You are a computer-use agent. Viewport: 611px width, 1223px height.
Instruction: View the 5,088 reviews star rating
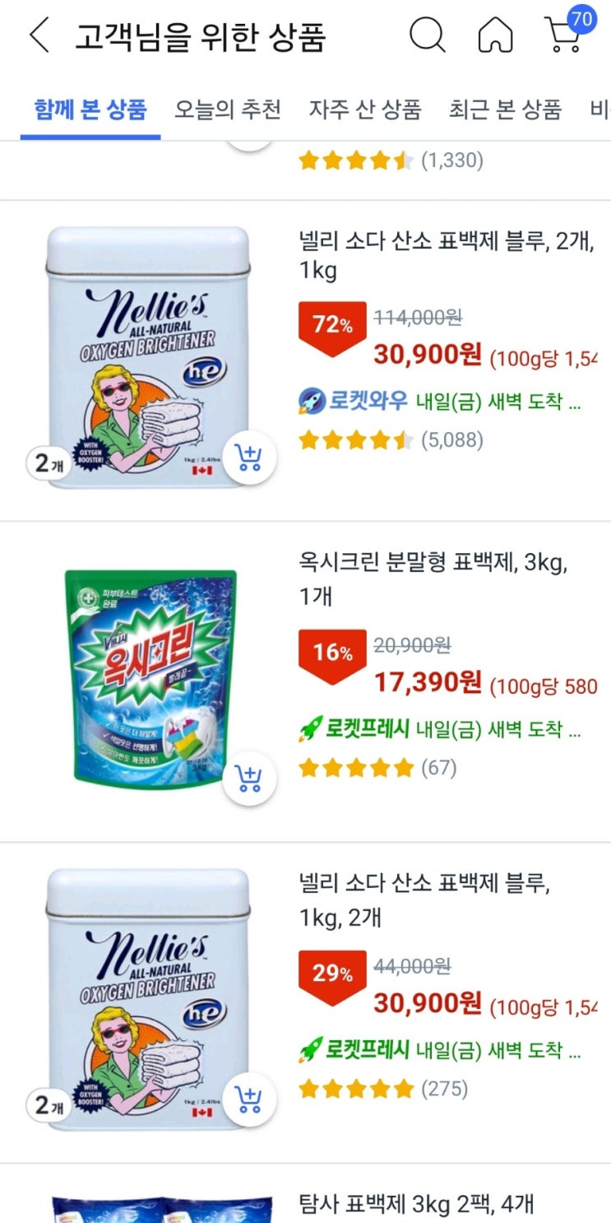point(391,440)
